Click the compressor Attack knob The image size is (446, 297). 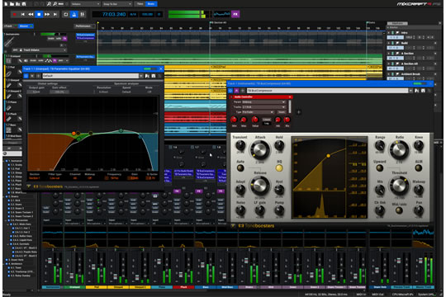tap(259, 150)
